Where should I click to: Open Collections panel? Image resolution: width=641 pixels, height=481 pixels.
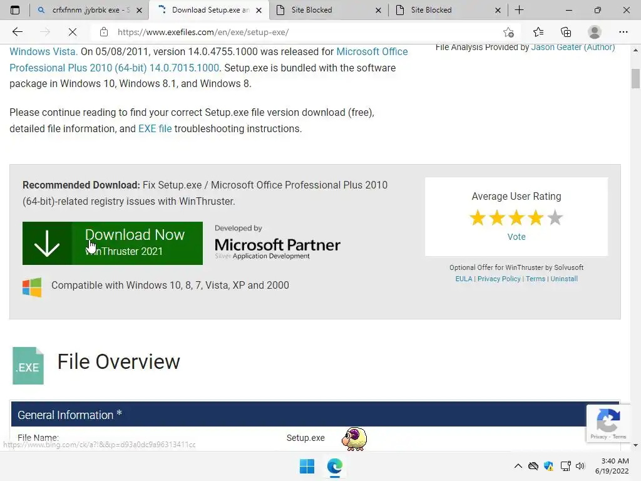coord(566,32)
